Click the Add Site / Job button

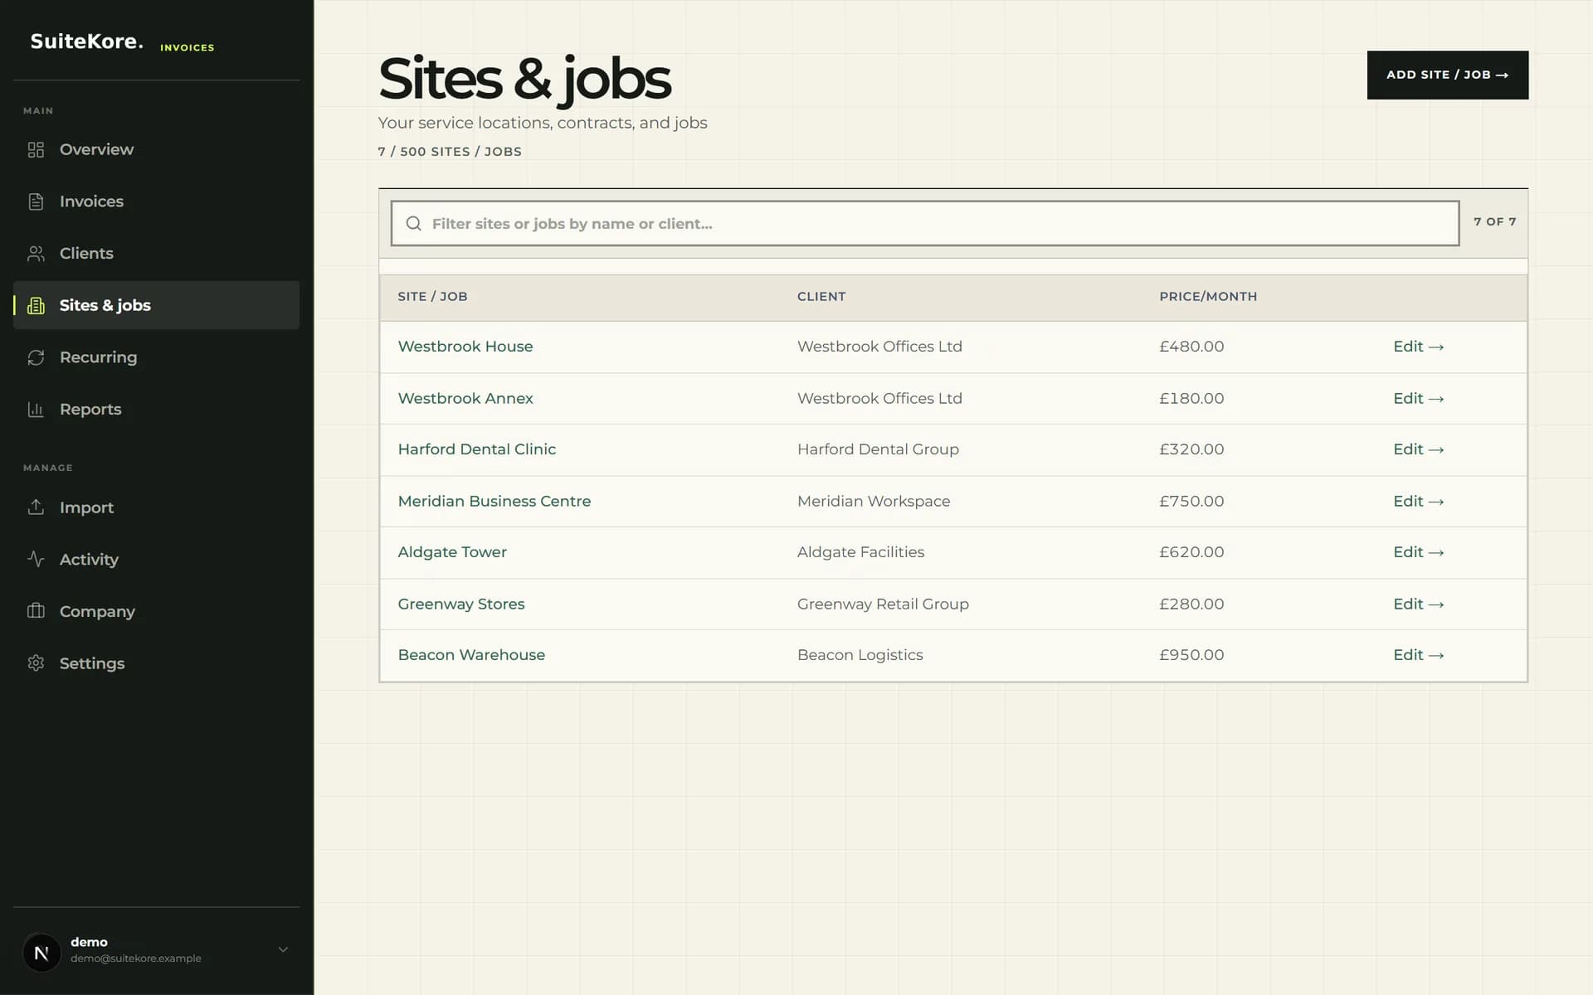[1447, 75]
